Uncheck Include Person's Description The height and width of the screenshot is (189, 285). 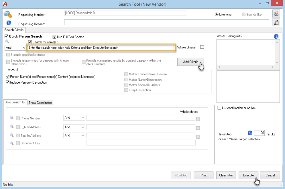pos(8,82)
